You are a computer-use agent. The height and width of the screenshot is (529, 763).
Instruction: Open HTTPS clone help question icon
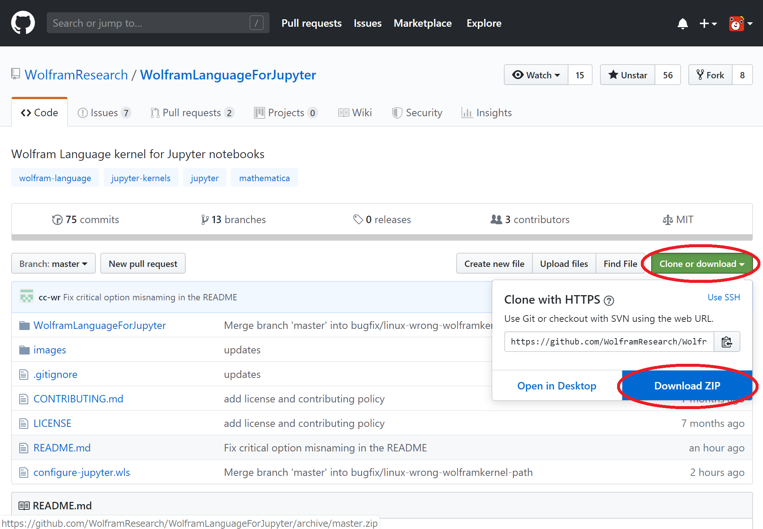tap(609, 300)
